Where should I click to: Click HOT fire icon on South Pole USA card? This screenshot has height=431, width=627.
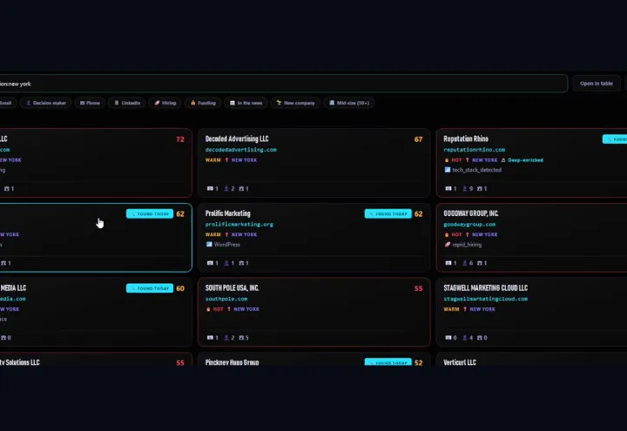(208, 309)
